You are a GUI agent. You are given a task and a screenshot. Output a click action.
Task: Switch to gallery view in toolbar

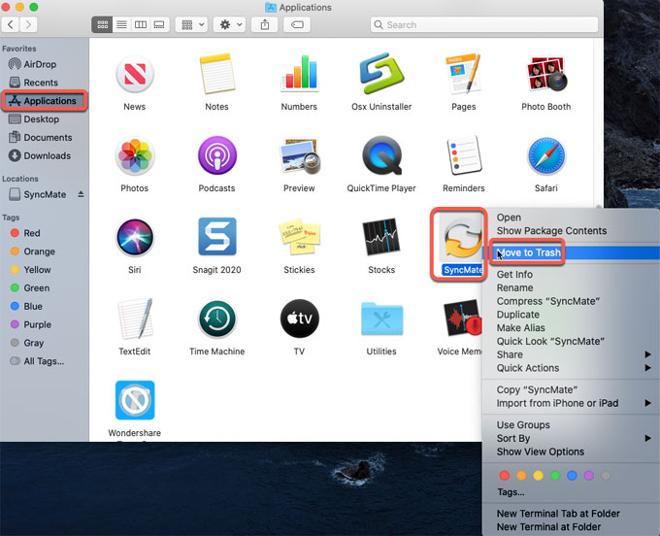point(159,25)
